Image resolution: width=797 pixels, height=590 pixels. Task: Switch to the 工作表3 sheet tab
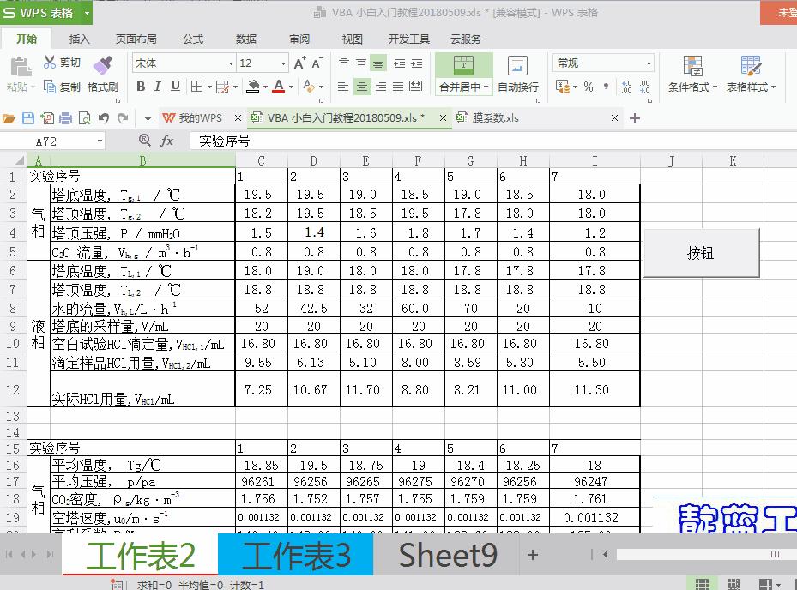coord(295,555)
